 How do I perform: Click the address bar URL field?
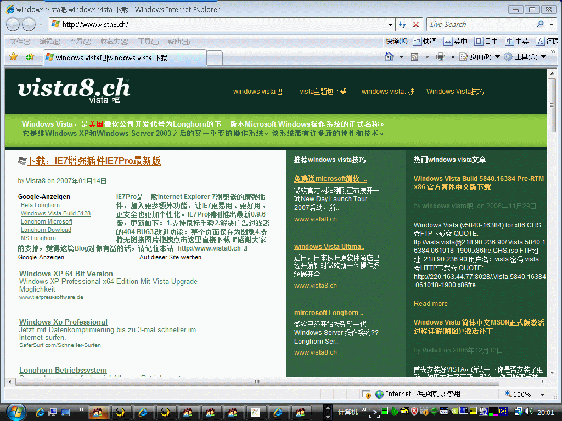pos(223,24)
